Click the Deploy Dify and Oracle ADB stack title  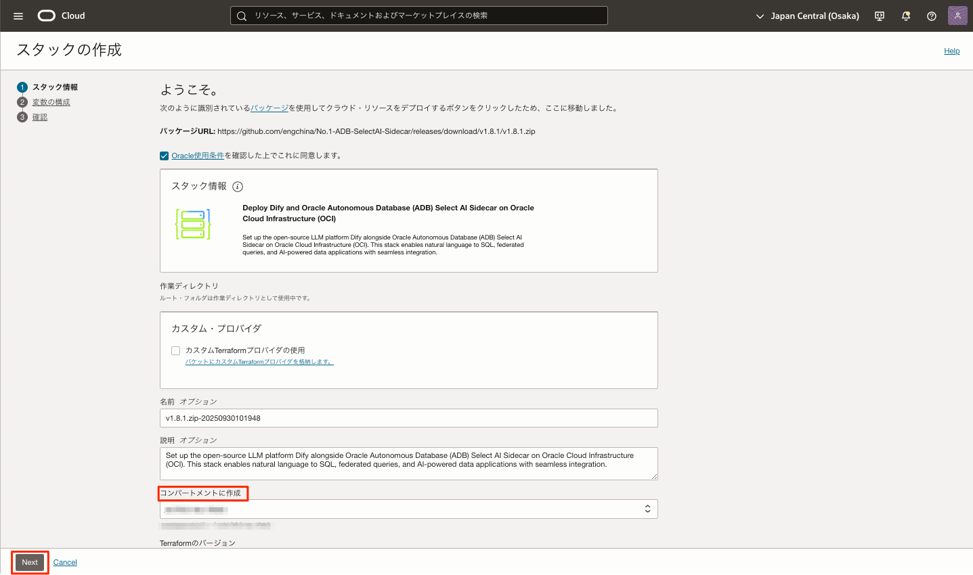pyautogui.click(x=389, y=213)
